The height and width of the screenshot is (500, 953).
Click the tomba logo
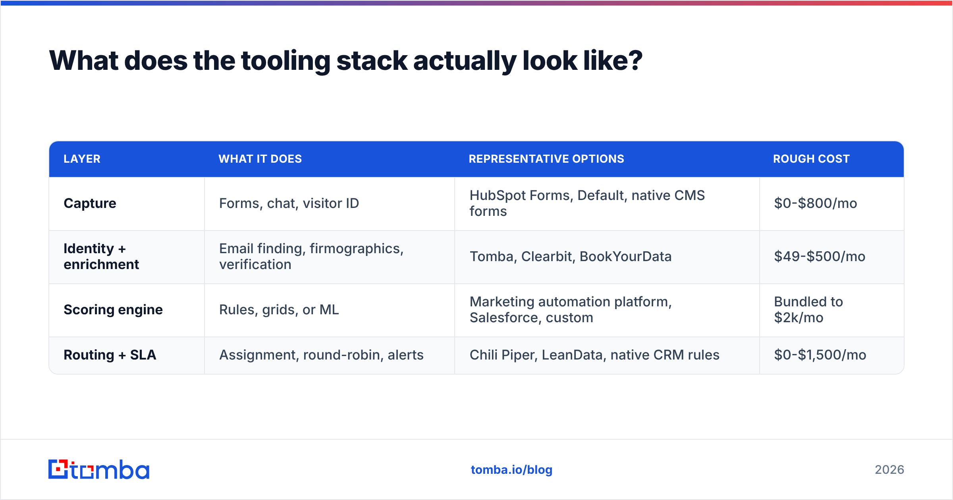click(99, 469)
